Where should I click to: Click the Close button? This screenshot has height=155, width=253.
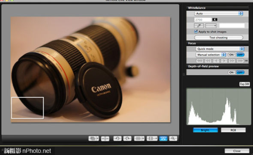237,151
